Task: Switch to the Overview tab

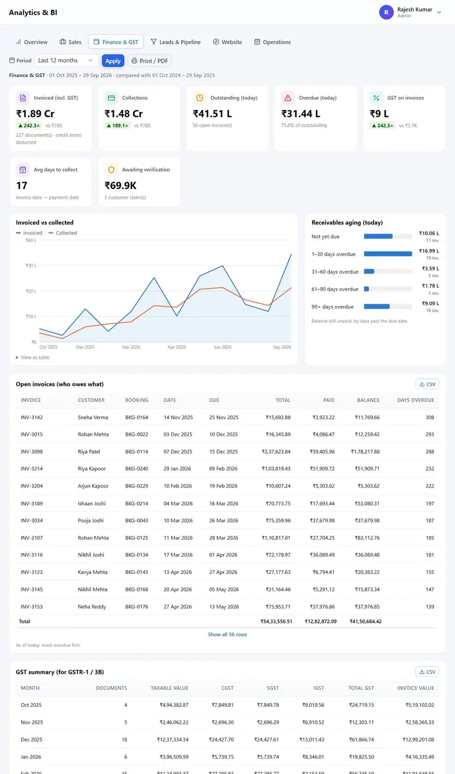Action: [x=31, y=42]
